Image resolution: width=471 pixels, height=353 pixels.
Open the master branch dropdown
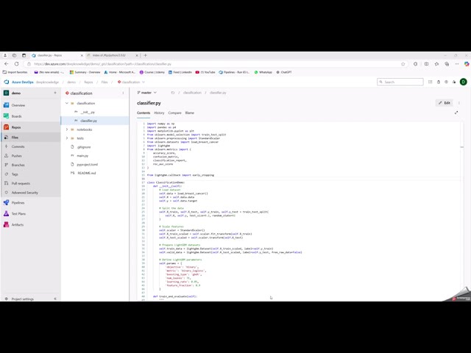click(147, 93)
